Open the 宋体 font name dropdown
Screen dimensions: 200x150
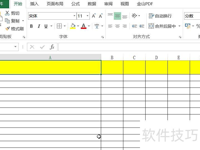74,16
